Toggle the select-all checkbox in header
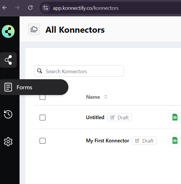The height and width of the screenshot is (184, 181). 43,97
